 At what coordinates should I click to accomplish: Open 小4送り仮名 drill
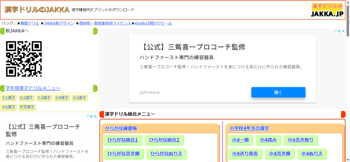(x=245, y=154)
